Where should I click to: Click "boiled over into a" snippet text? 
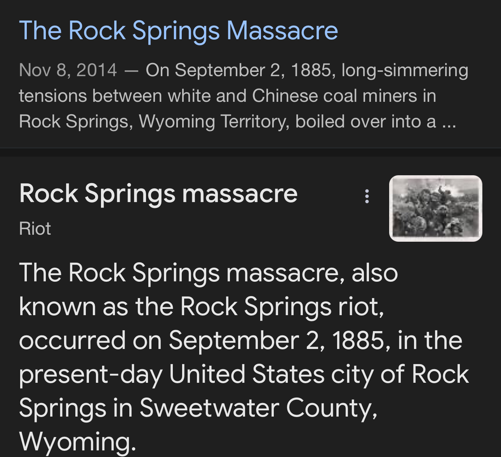365,122
